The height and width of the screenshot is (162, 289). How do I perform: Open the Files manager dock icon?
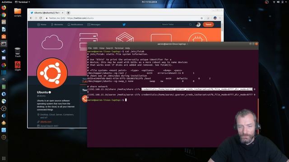4,22
